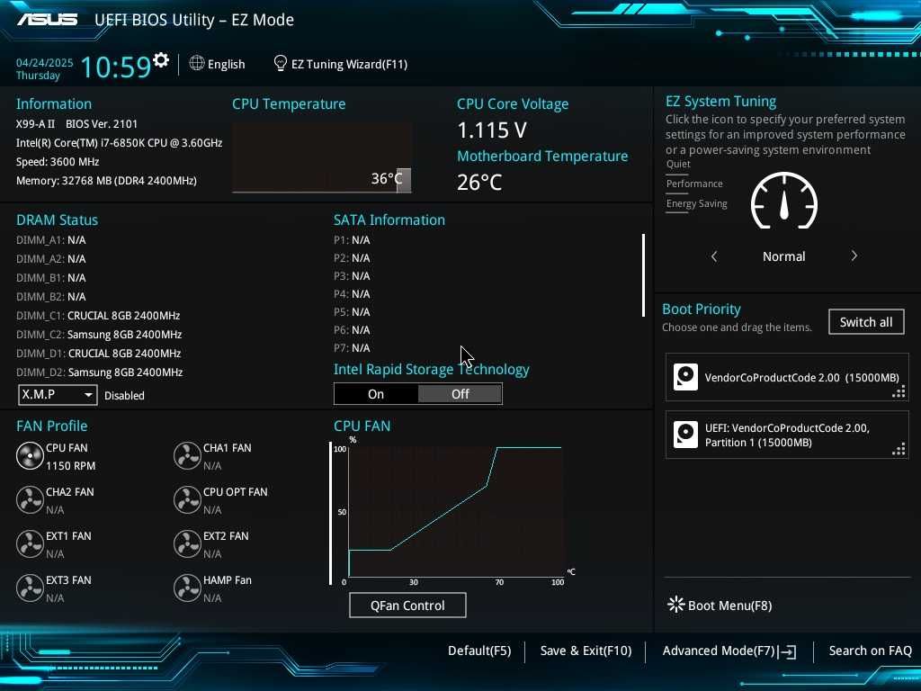
Task: Click the CPU Core Voltage 1.115 V value
Action: click(492, 130)
